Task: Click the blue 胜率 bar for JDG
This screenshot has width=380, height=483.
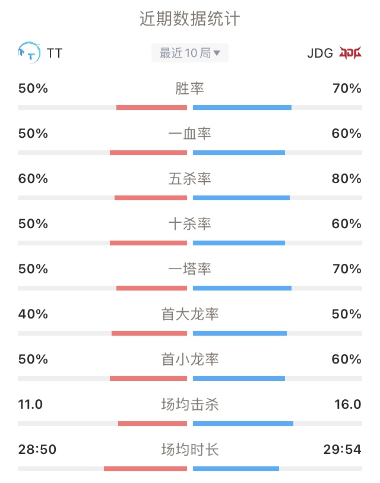Action: click(x=242, y=108)
